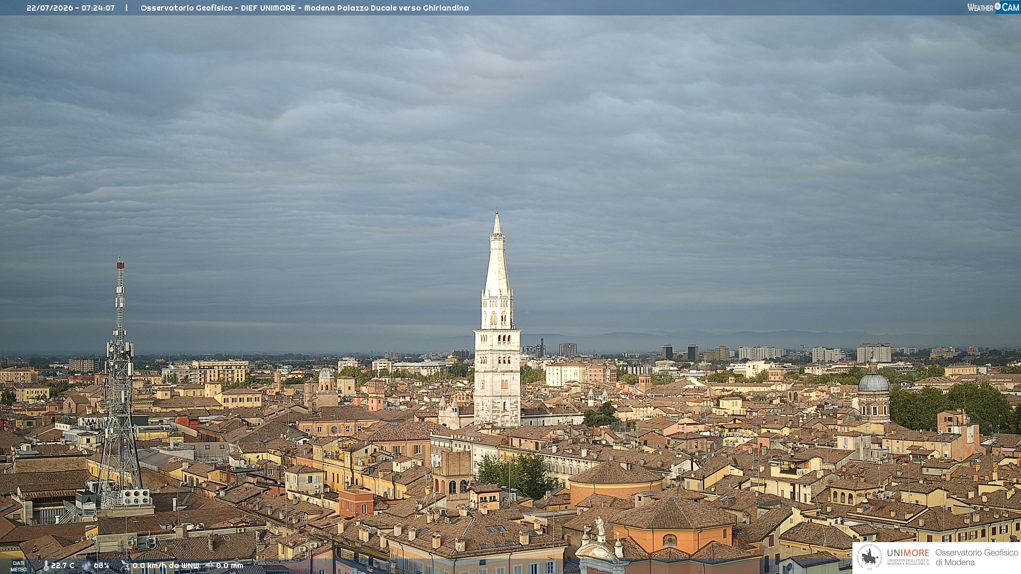
Task: Click the UNIMORE university seal logo
Action: 869,558
